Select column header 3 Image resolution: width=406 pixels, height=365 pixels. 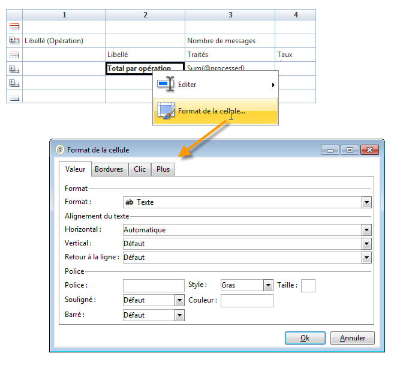pyautogui.click(x=230, y=15)
